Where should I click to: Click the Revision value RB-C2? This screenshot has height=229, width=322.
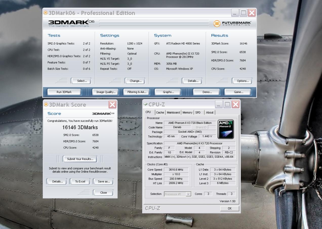click(229, 152)
